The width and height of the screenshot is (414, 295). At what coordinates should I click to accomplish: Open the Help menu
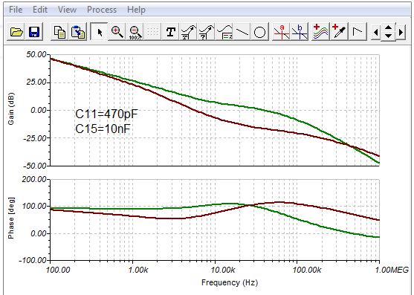click(x=136, y=10)
